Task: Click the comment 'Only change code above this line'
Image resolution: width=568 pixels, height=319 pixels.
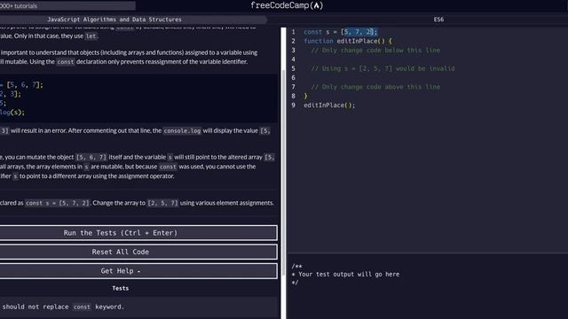Action: pyautogui.click(x=375, y=87)
